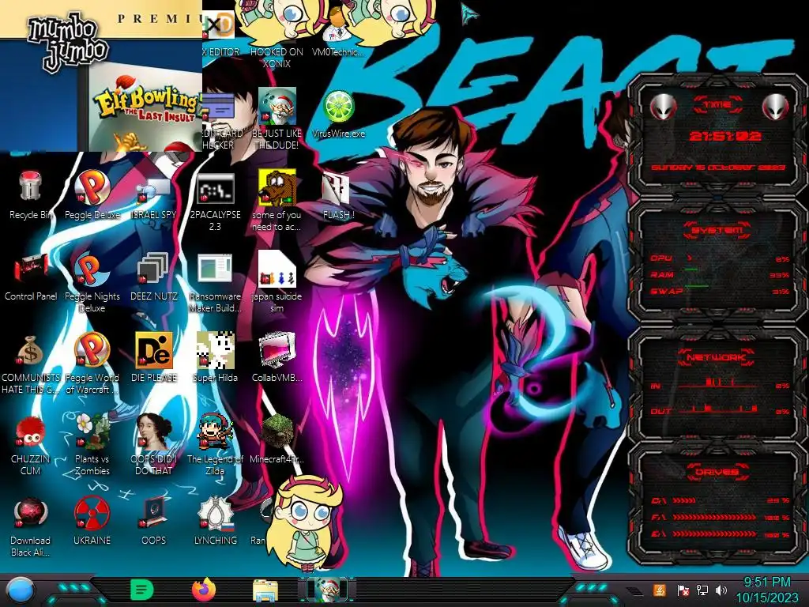Click the 21:51:02 gadget clock readout
Screen dimensions: 809x607
pos(725,136)
